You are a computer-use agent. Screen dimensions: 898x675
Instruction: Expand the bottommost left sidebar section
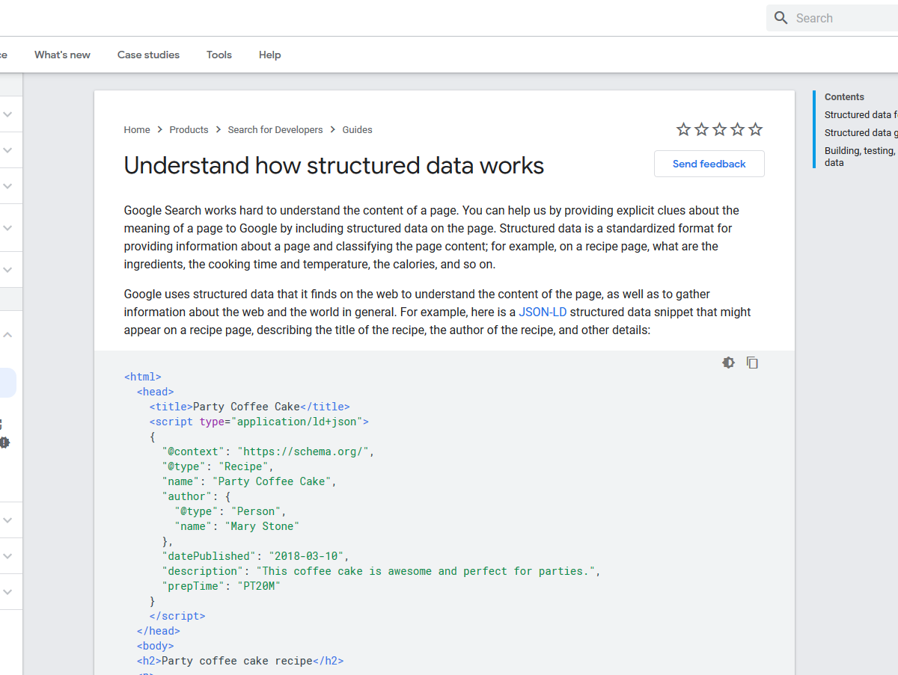pyautogui.click(x=7, y=592)
